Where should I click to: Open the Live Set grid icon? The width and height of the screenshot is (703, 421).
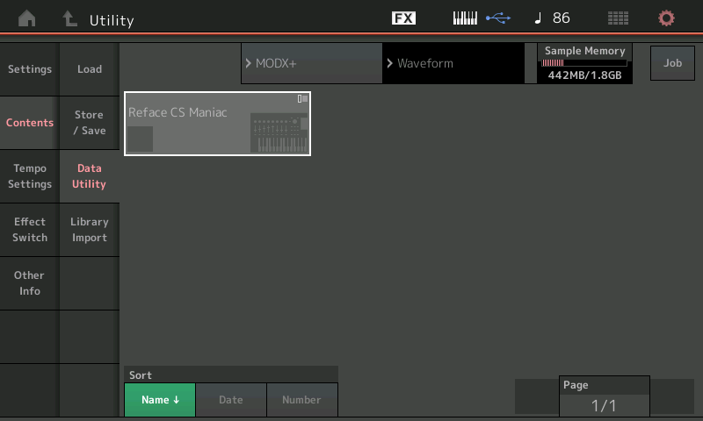pyautogui.click(x=618, y=18)
